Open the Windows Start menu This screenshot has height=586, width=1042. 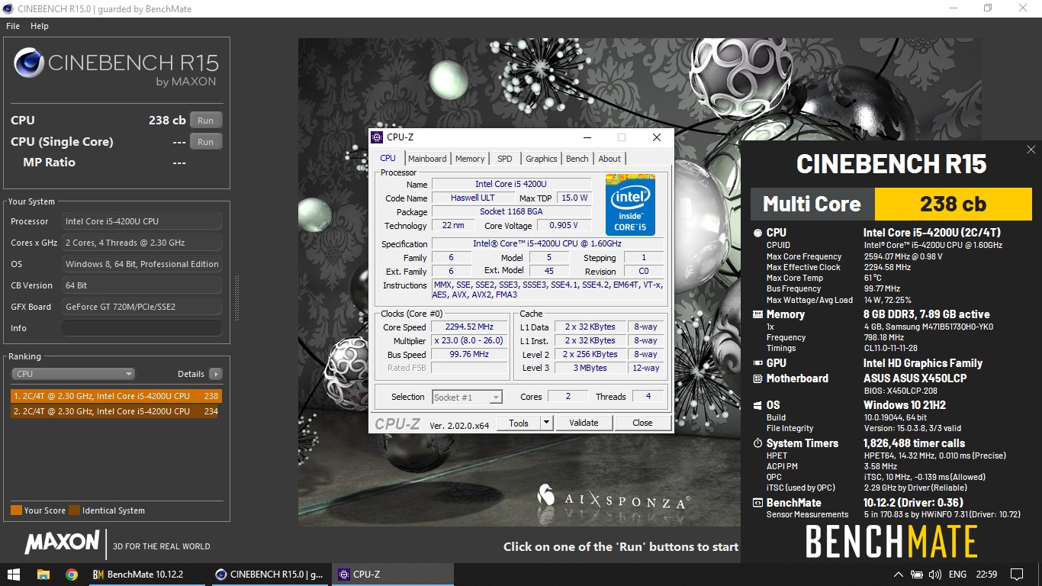14,575
